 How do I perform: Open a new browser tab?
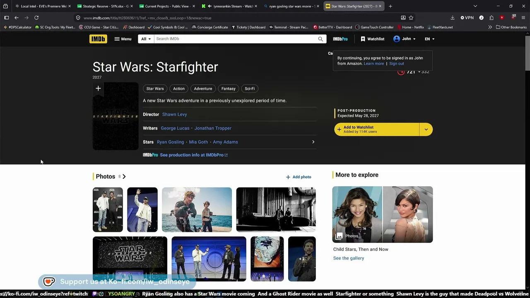pyautogui.click(x=390, y=6)
